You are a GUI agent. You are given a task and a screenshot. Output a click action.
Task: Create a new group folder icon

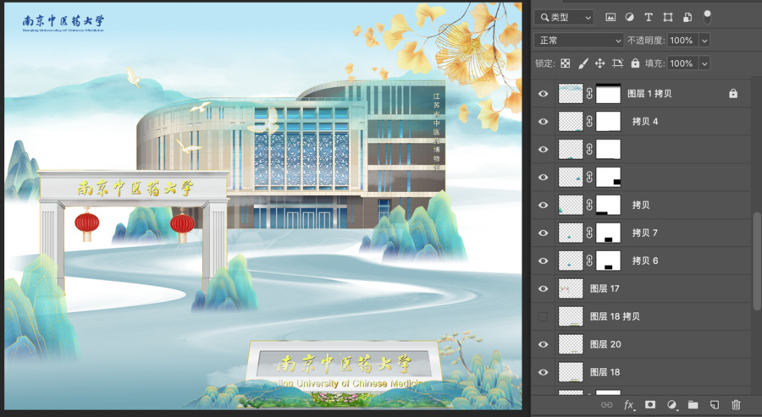click(693, 405)
